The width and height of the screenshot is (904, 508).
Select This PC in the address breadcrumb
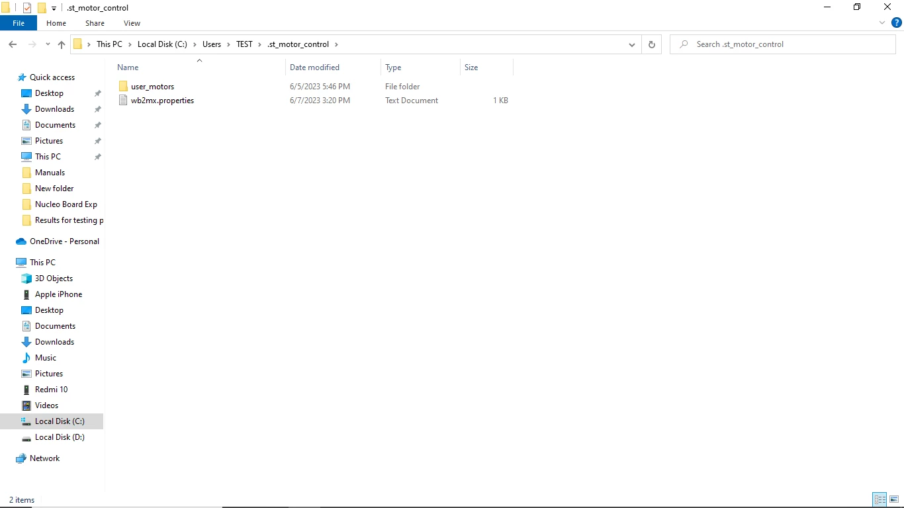109,44
